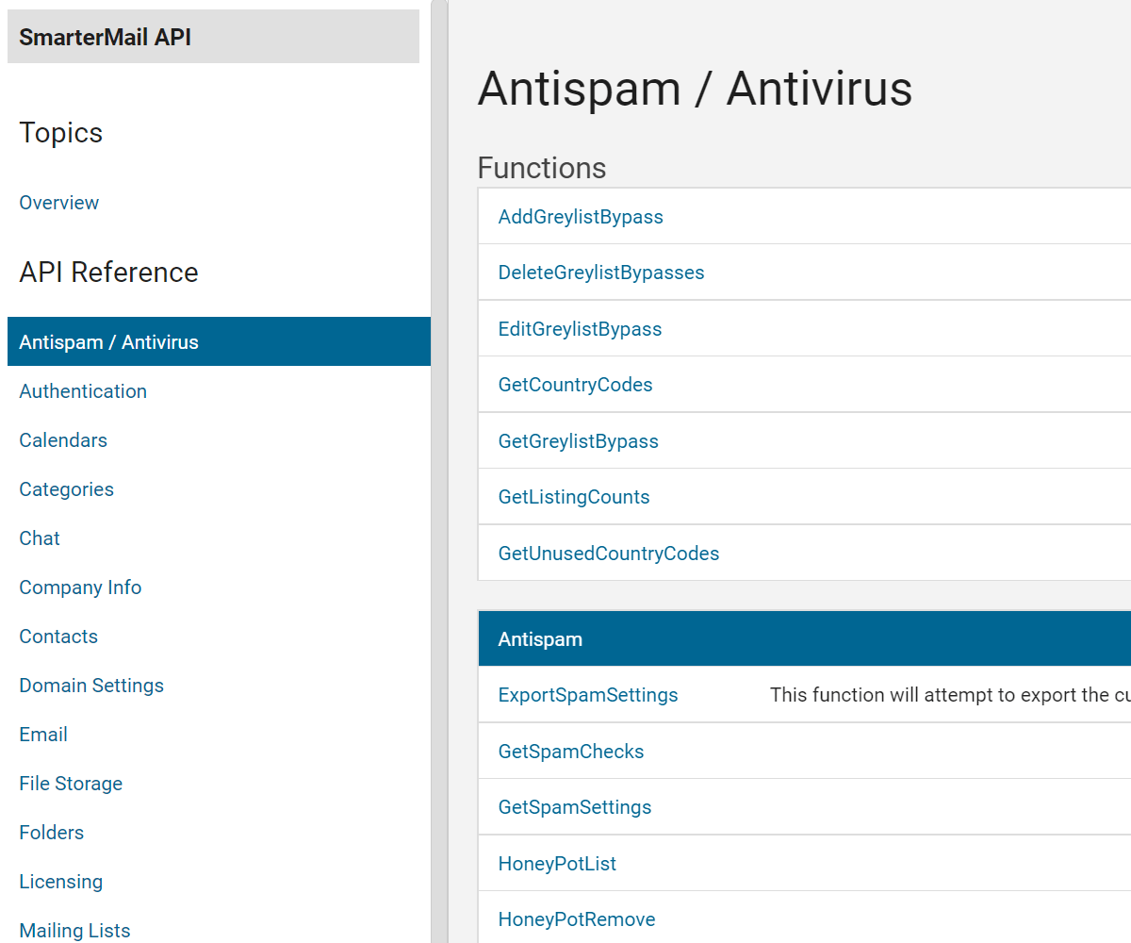The width and height of the screenshot is (1131, 943).
Task: Open the Email API section
Action: (43, 735)
